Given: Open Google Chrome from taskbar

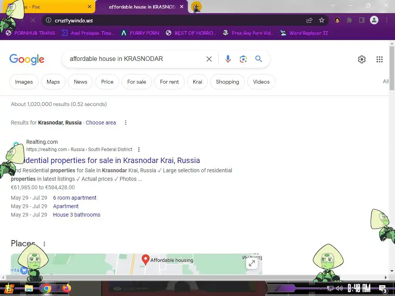Looking at the screenshot, I should pos(46,288).
